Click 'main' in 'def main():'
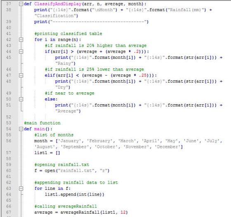This screenshot has height=217, width=231. (40, 129)
